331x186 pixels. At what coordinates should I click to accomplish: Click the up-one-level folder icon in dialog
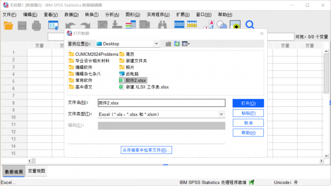(x=168, y=44)
